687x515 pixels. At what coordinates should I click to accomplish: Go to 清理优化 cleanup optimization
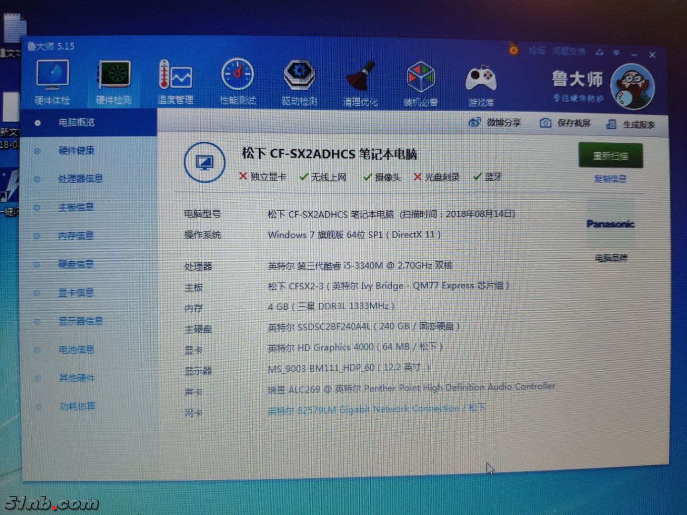click(x=360, y=84)
